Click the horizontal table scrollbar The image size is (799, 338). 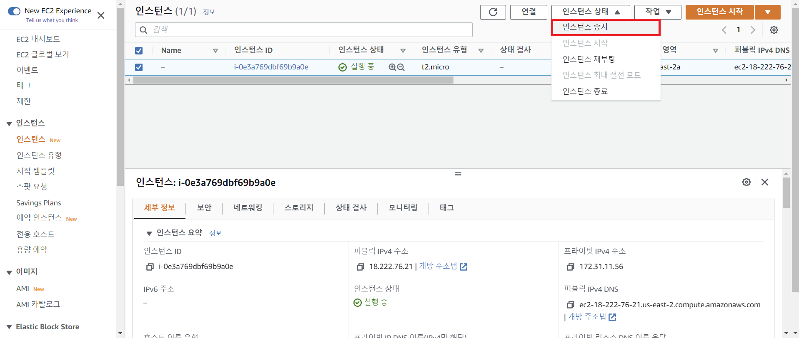(x=293, y=80)
